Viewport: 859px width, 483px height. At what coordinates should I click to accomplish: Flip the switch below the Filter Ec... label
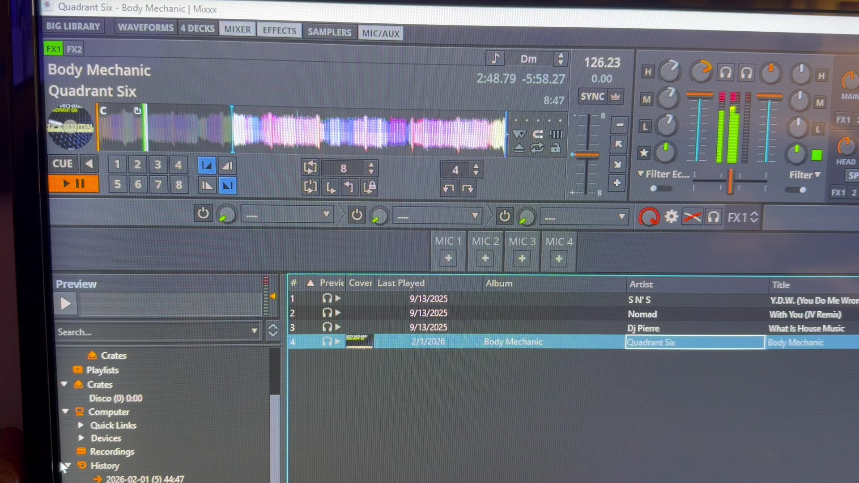pos(660,188)
